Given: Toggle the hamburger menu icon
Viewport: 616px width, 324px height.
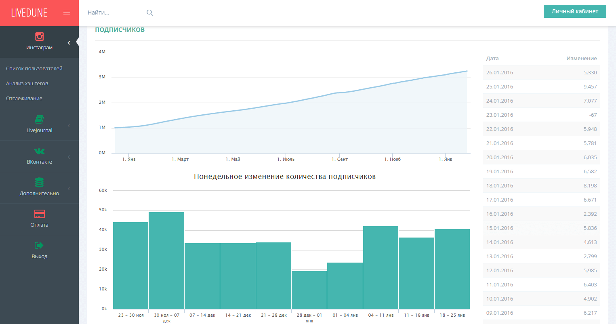Looking at the screenshot, I should [x=67, y=13].
